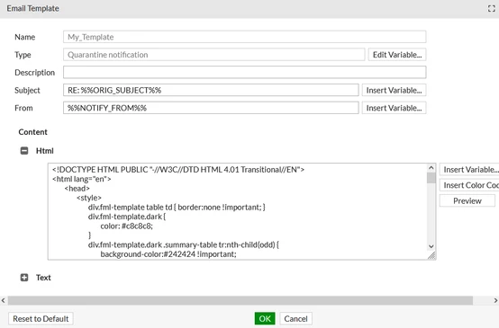The height and width of the screenshot is (328, 499).
Task: Click the Html editor's scroll down arrow
Action: coord(431,246)
